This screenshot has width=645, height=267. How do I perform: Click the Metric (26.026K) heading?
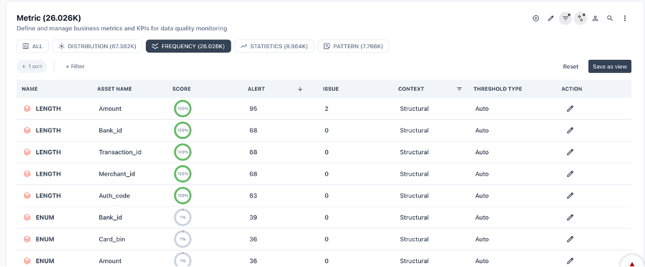(48, 18)
